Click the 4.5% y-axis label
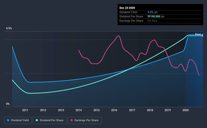 click(9, 28)
